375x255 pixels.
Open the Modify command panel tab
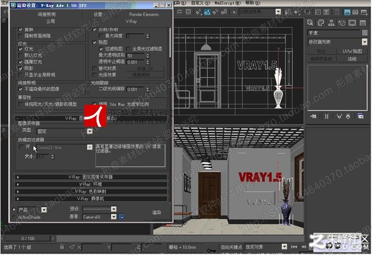pos(321,23)
